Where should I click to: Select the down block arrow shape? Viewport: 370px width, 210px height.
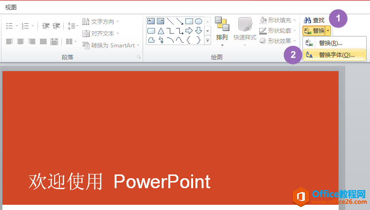pyautogui.click(x=199, y=30)
